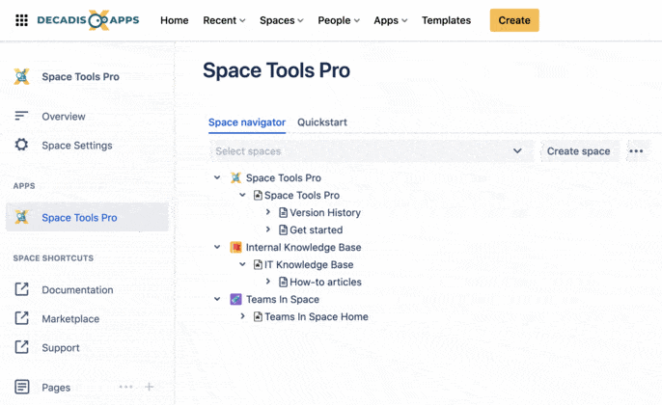Select How-to articles in the tree
Image resolution: width=662 pixels, height=405 pixels.
click(x=325, y=282)
